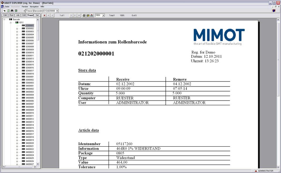Select tree item 02000001
Image resolution: width=281 pixels, height=173 pixels.
pyautogui.click(x=30, y=26)
